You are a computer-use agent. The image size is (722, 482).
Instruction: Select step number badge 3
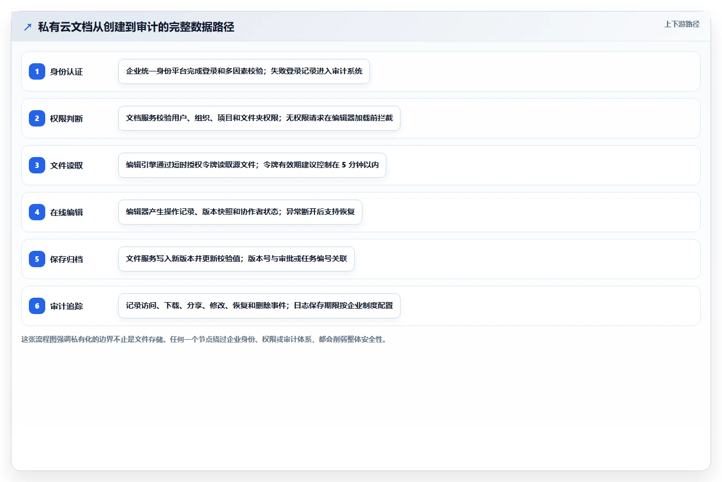coord(37,165)
